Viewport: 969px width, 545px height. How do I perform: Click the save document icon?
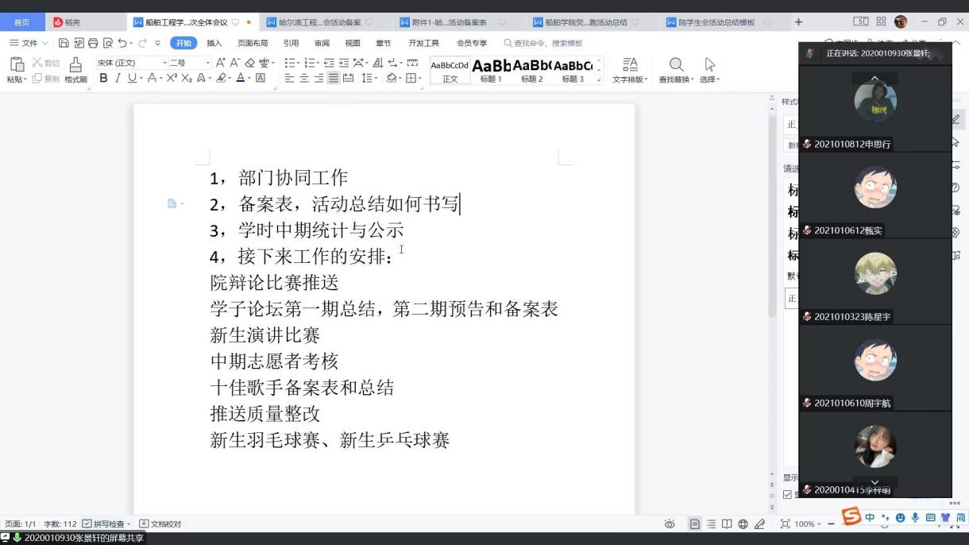(64, 43)
